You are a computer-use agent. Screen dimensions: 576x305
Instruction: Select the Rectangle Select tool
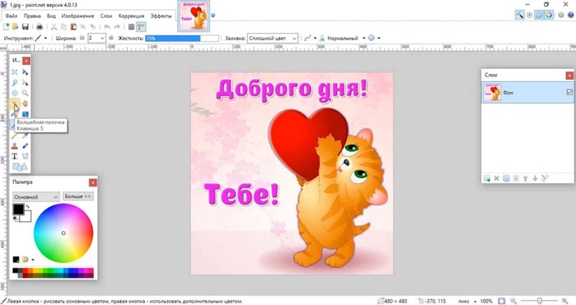point(15,72)
